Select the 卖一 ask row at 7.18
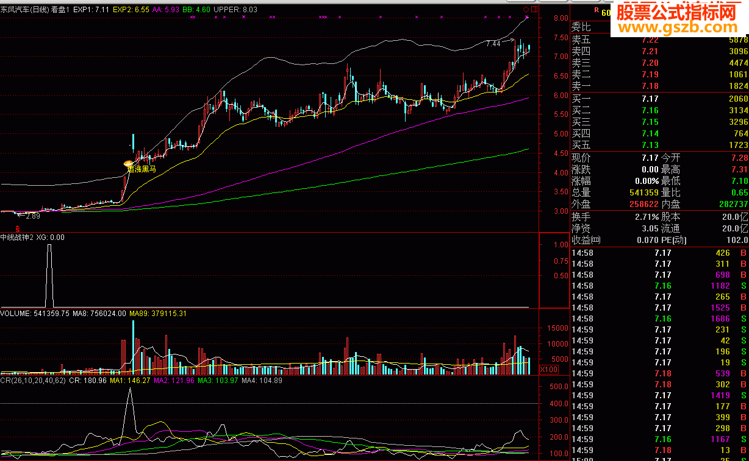Image resolution: width=749 pixels, height=461 pixels. [659, 86]
